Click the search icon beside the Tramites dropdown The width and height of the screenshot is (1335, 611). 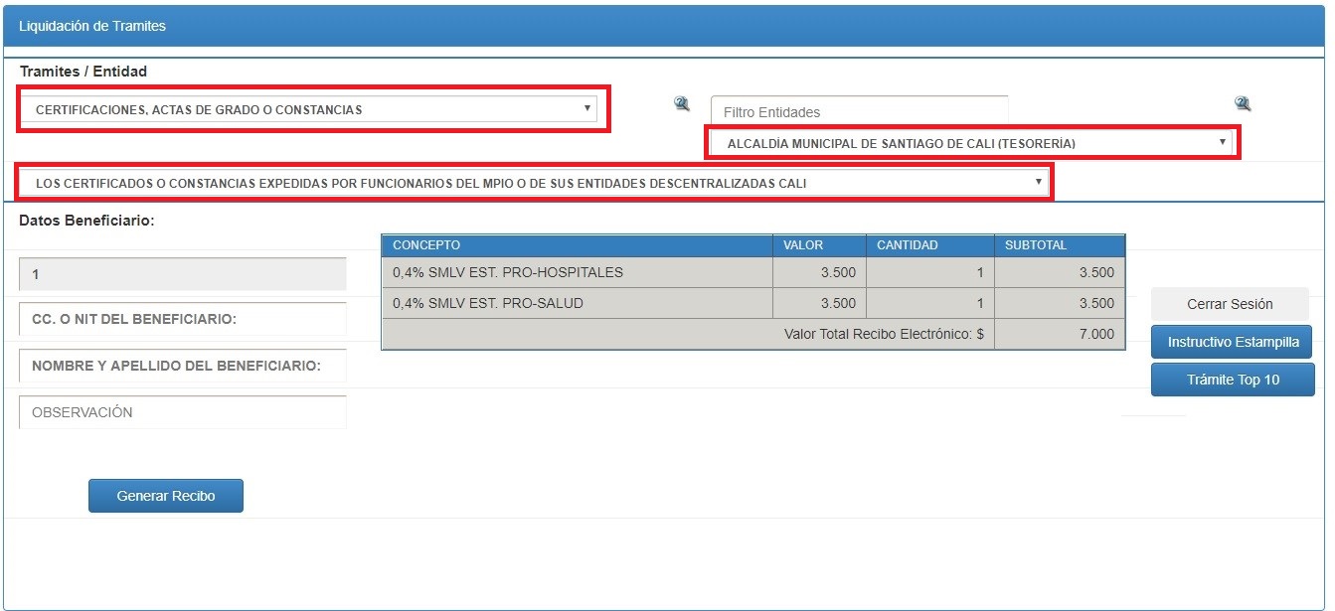tap(682, 103)
